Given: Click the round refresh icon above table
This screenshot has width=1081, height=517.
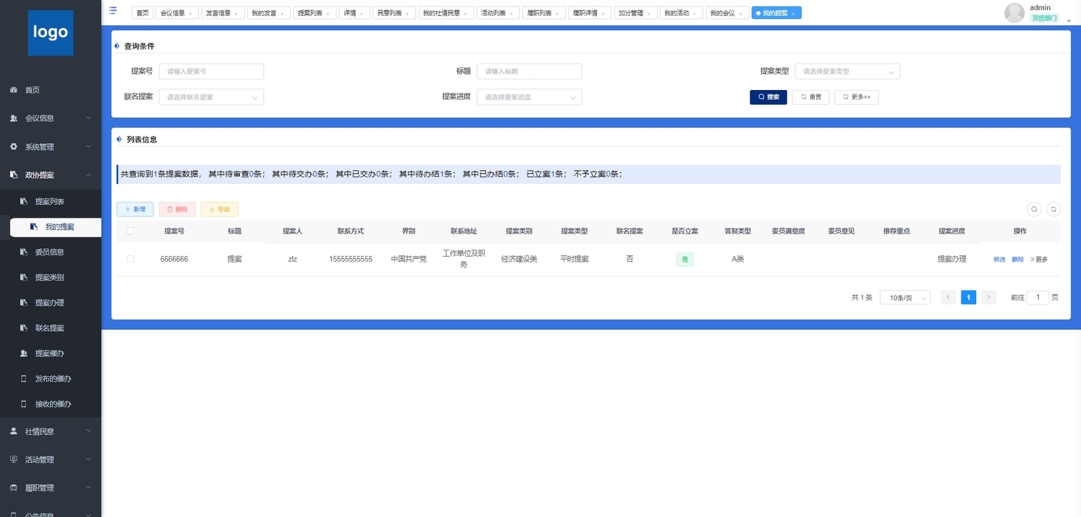Looking at the screenshot, I should coord(1054,209).
